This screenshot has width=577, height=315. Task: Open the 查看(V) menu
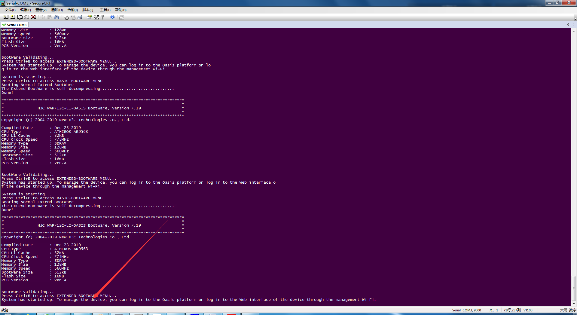(41, 10)
